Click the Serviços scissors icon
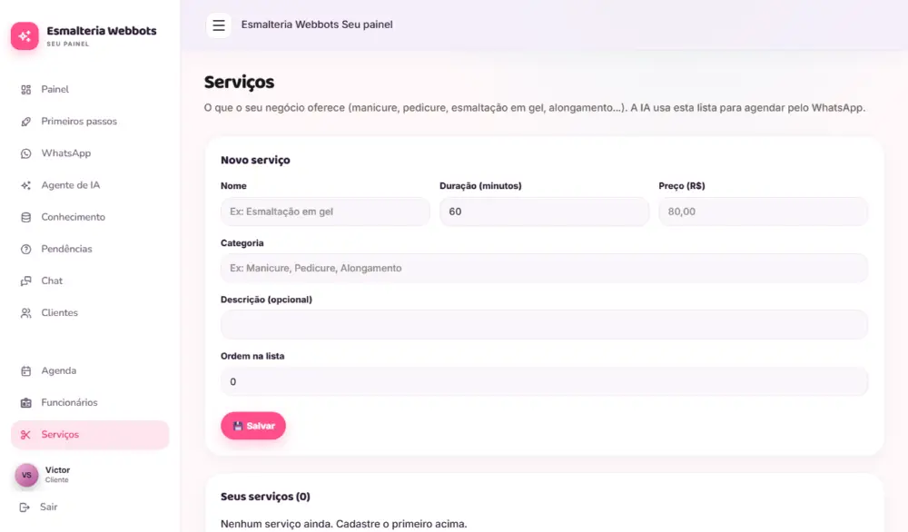This screenshot has height=532, width=908. (x=26, y=434)
